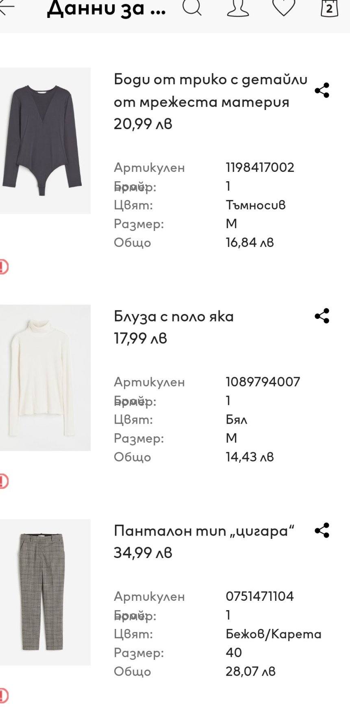The width and height of the screenshot is (350, 712).
Task: Open the 'Боди от трико' product title
Action: [210, 90]
